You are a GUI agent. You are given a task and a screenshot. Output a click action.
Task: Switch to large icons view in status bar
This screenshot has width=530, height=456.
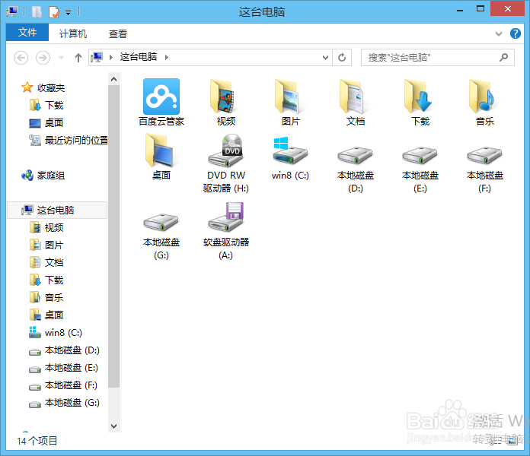click(512, 440)
